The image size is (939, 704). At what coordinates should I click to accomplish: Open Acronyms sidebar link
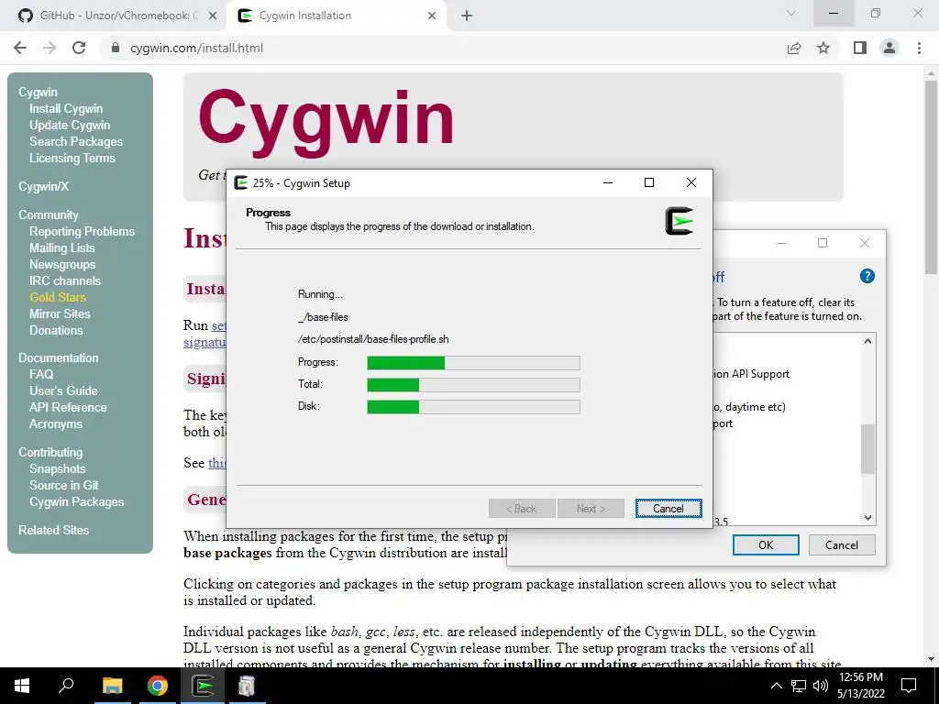[56, 423]
